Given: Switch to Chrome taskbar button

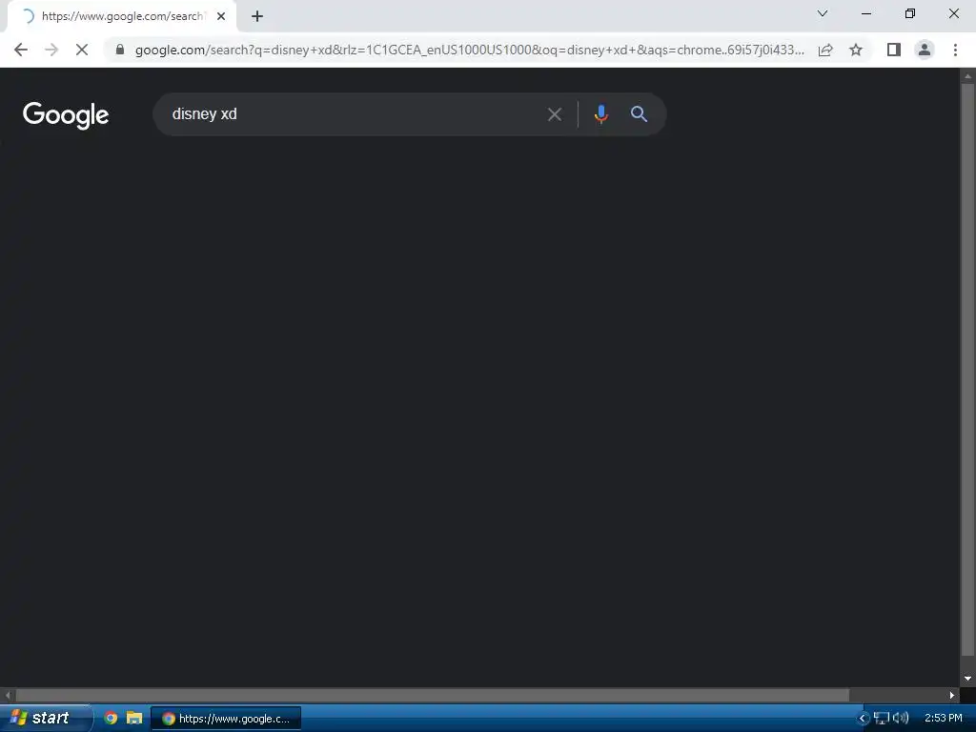Looking at the screenshot, I should click(x=226, y=719).
